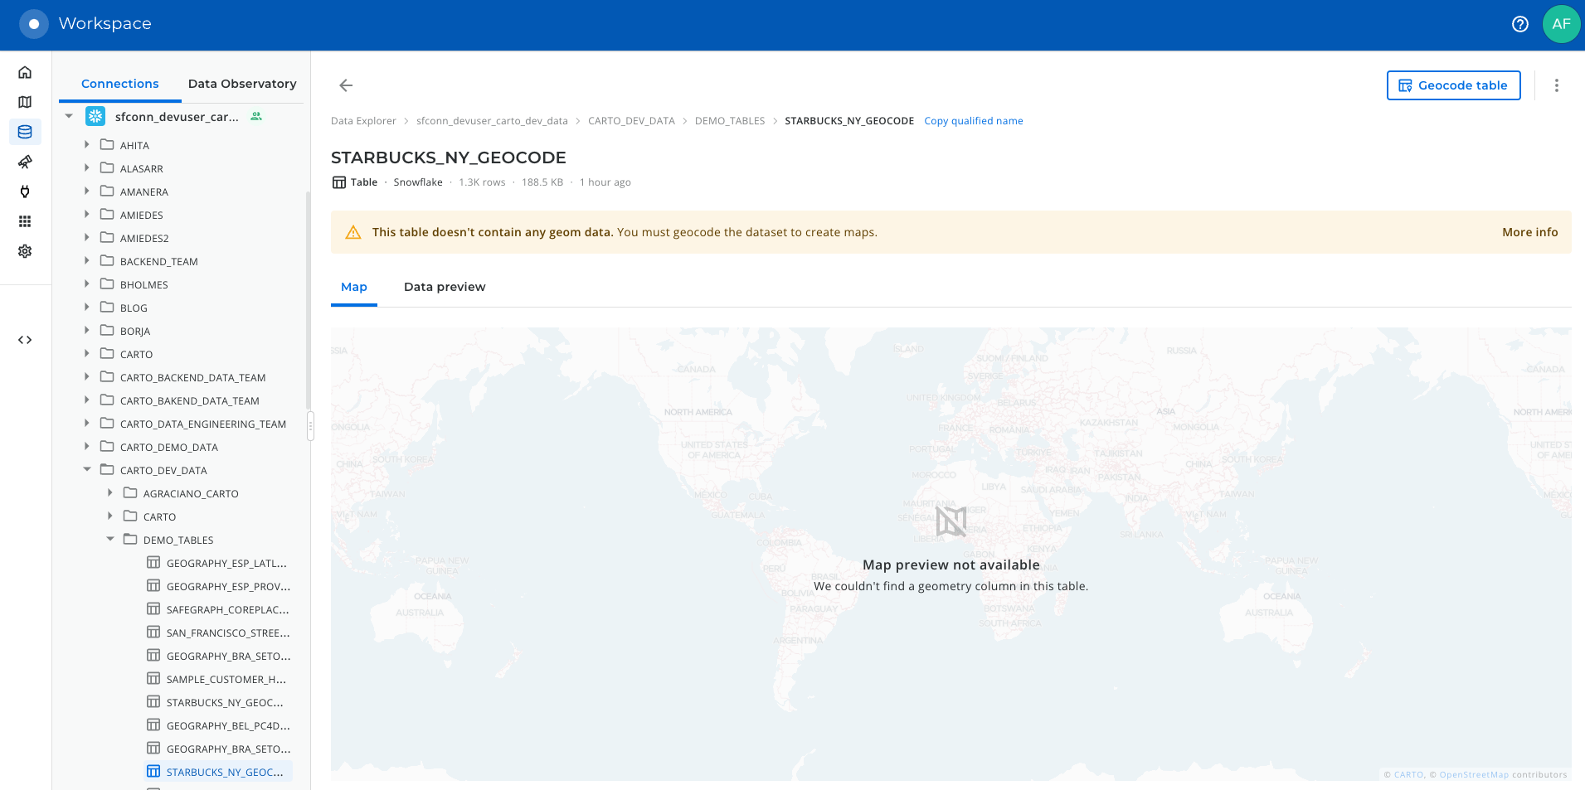Click GEOGRAPHY_BEL_PC4D table icon
Viewport: 1585px width, 790px height.
coord(153,725)
